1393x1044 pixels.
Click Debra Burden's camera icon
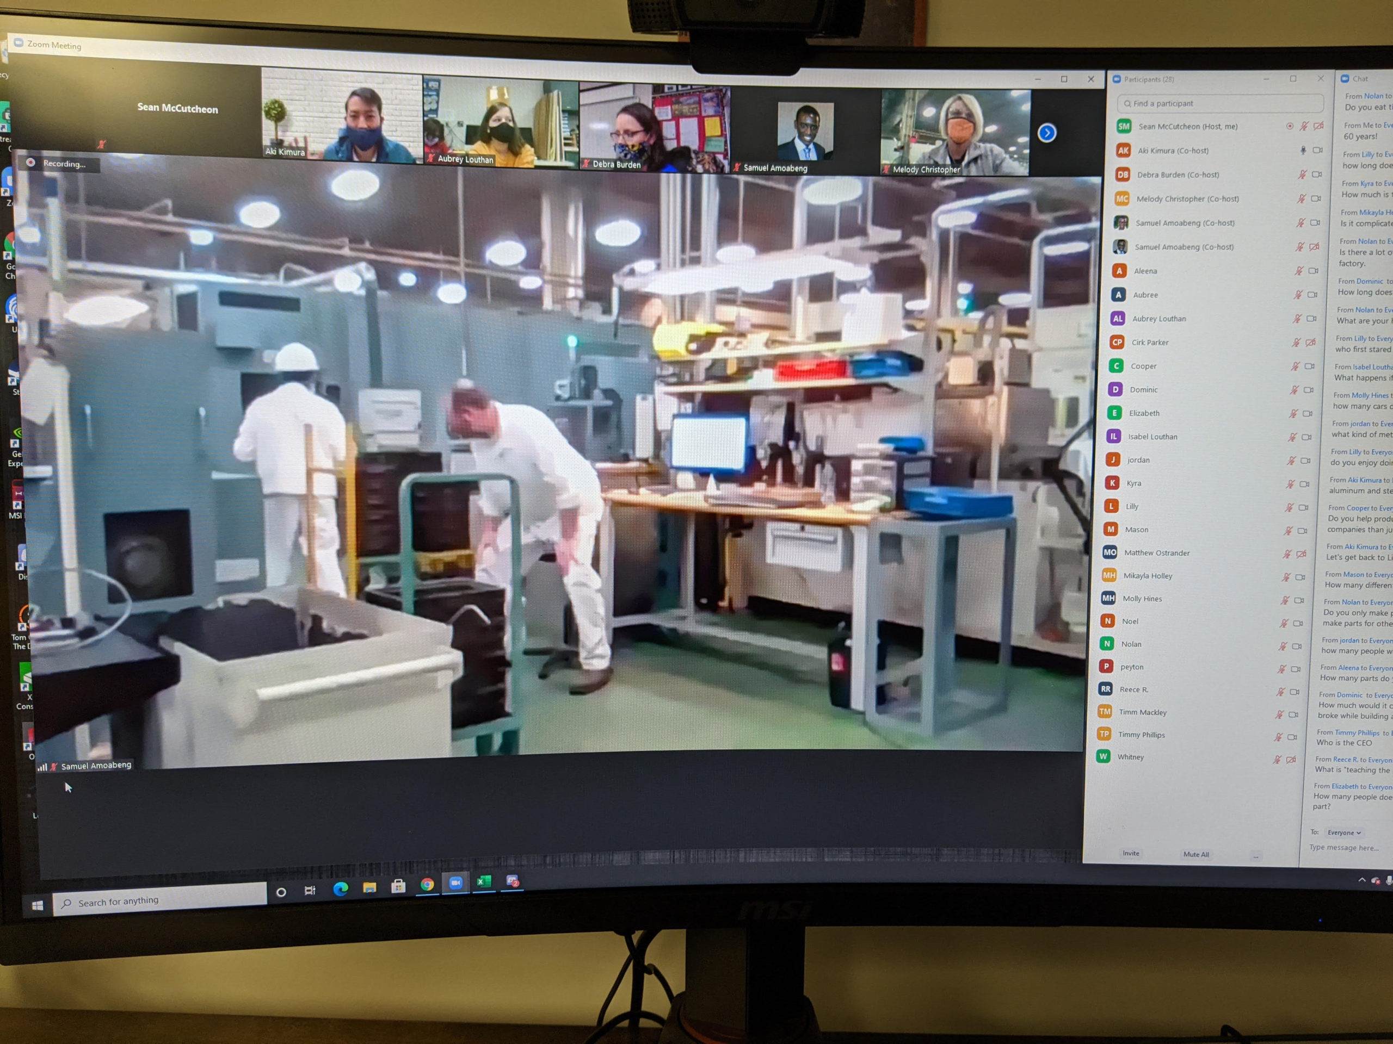[1317, 175]
